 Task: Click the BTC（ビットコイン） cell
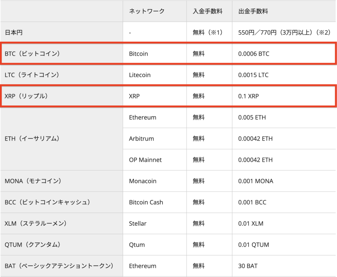point(32,54)
